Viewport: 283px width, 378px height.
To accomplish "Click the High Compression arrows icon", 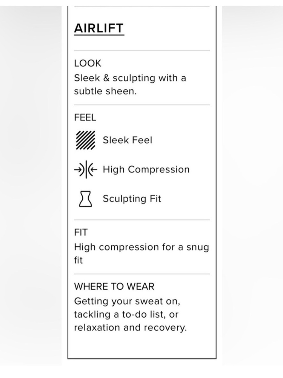I will pyautogui.click(x=86, y=170).
